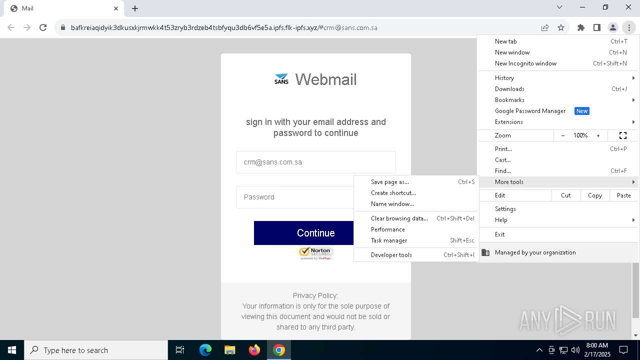Click Managed by your organization
Viewport: 640px width, 360px height.
[x=558, y=252]
